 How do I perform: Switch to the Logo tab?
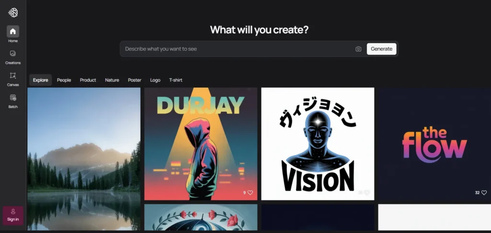tap(155, 80)
